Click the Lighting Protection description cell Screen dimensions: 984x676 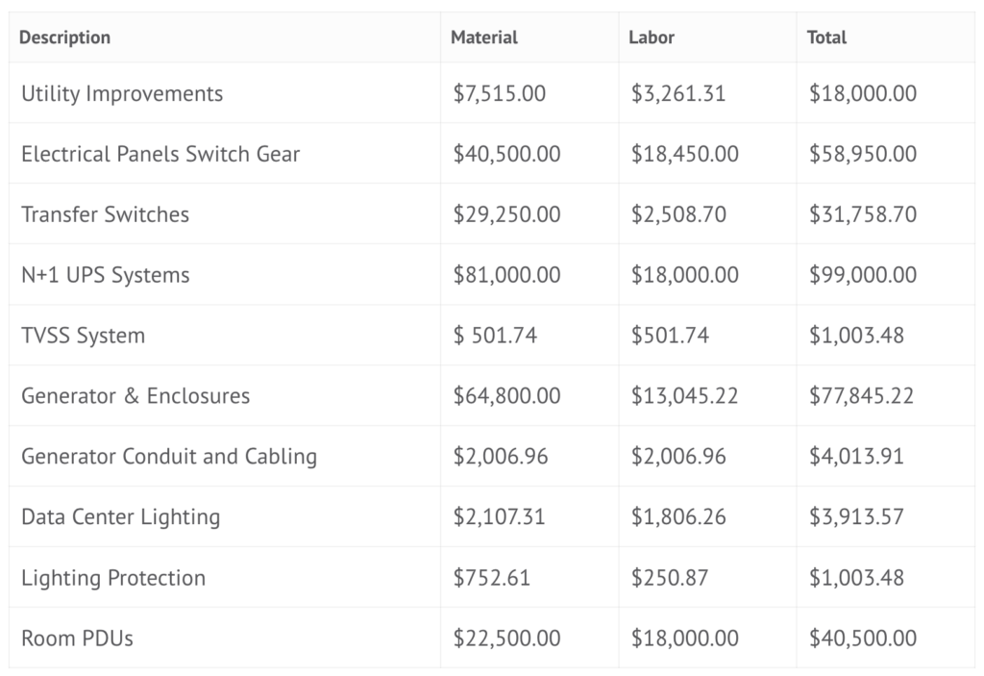coord(113,578)
